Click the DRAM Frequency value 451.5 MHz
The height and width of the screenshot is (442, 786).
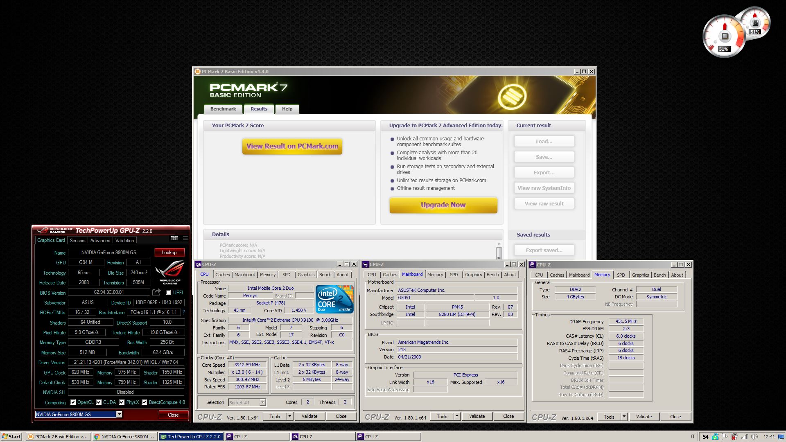(x=626, y=321)
